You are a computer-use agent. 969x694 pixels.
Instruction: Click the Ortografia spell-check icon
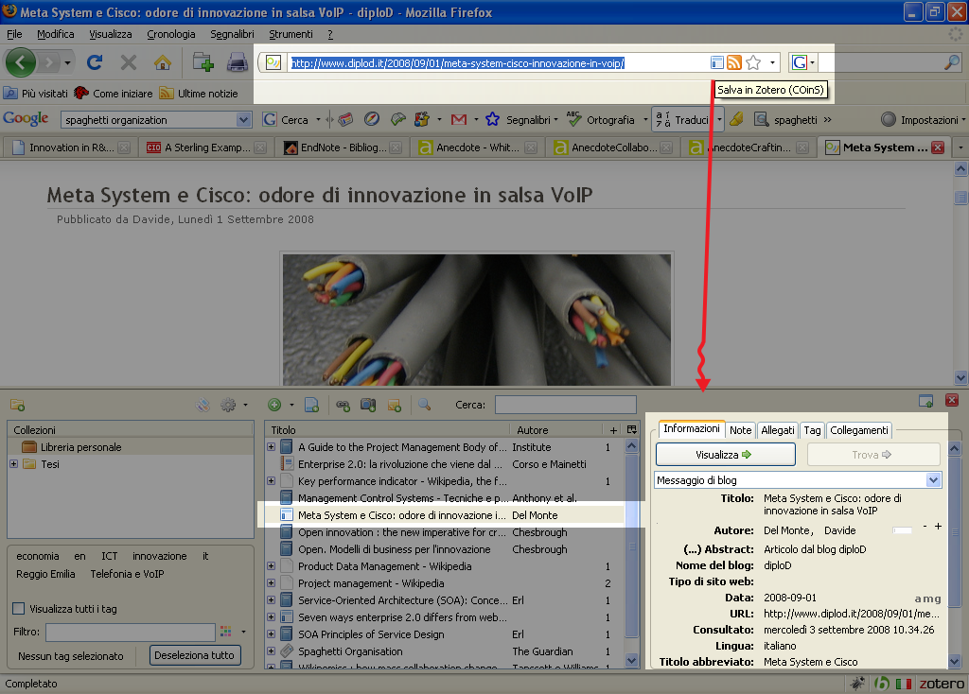(574, 119)
